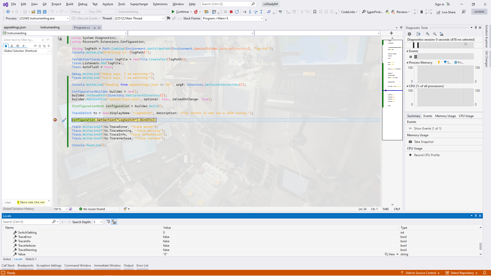Click the Hot Reload flame icon
Viewport: 491px width, 276px height.
point(196,12)
